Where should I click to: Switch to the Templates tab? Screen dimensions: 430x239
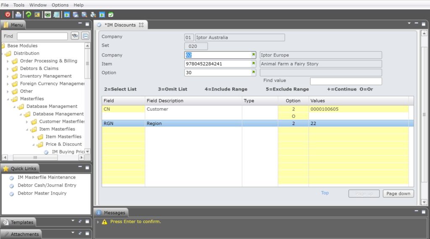coord(22,222)
